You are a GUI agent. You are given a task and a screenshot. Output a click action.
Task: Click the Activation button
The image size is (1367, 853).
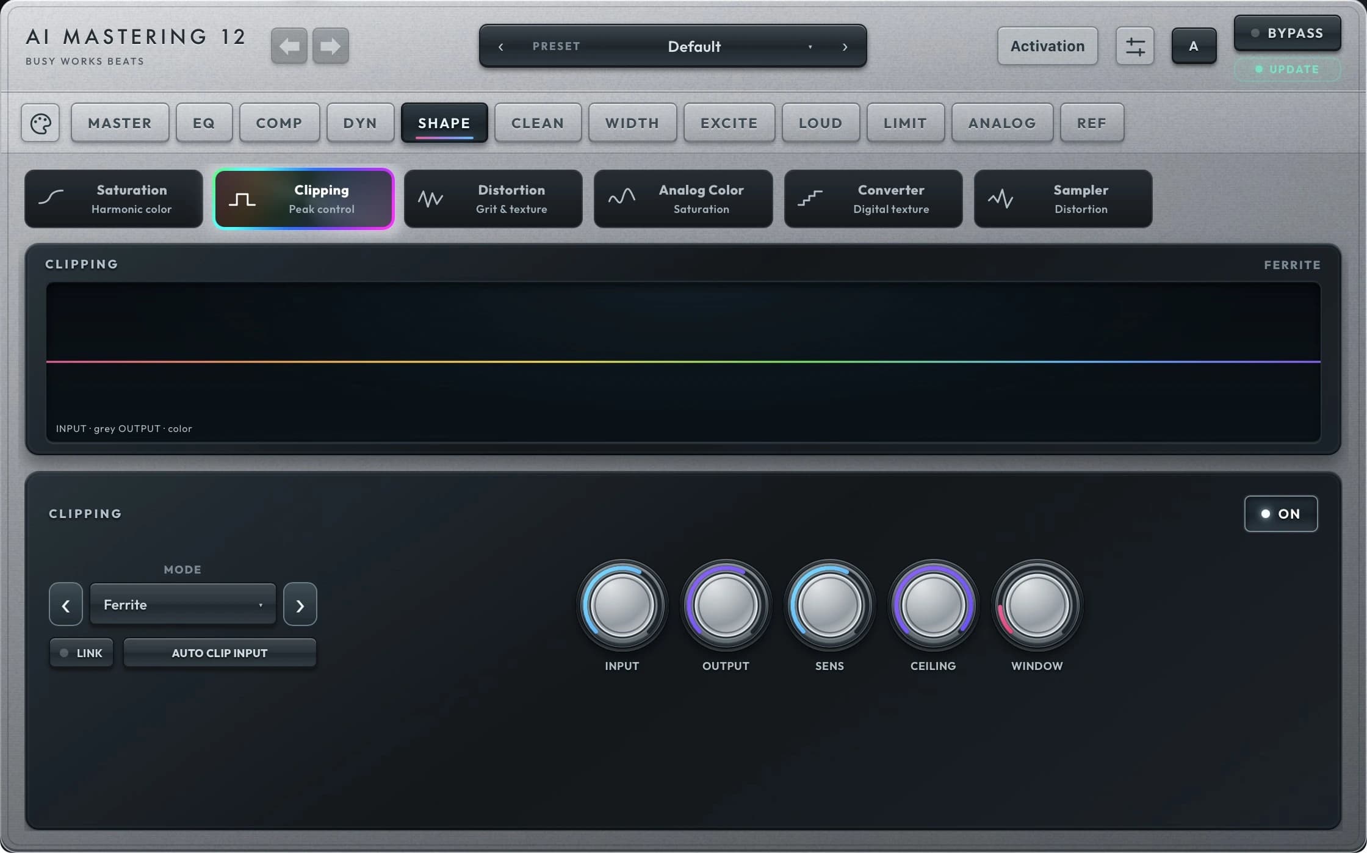[x=1047, y=46]
